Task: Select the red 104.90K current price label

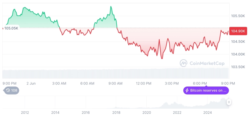Action: [x=237, y=31]
